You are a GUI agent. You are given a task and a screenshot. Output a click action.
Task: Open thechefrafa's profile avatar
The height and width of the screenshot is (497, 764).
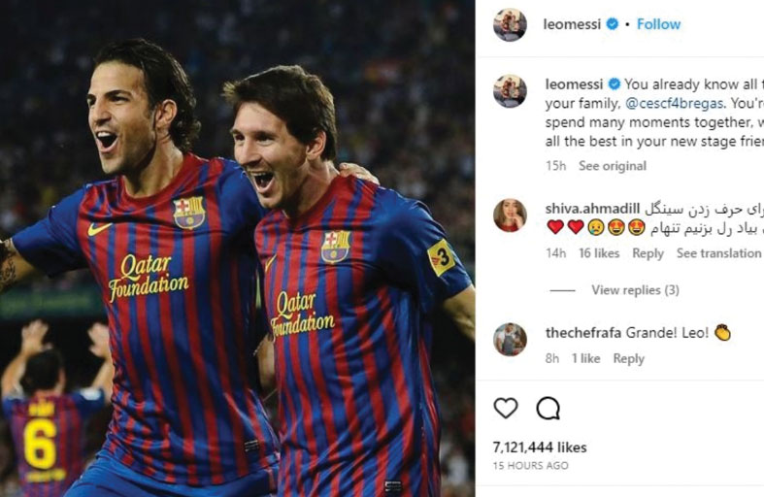click(x=510, y=339)
